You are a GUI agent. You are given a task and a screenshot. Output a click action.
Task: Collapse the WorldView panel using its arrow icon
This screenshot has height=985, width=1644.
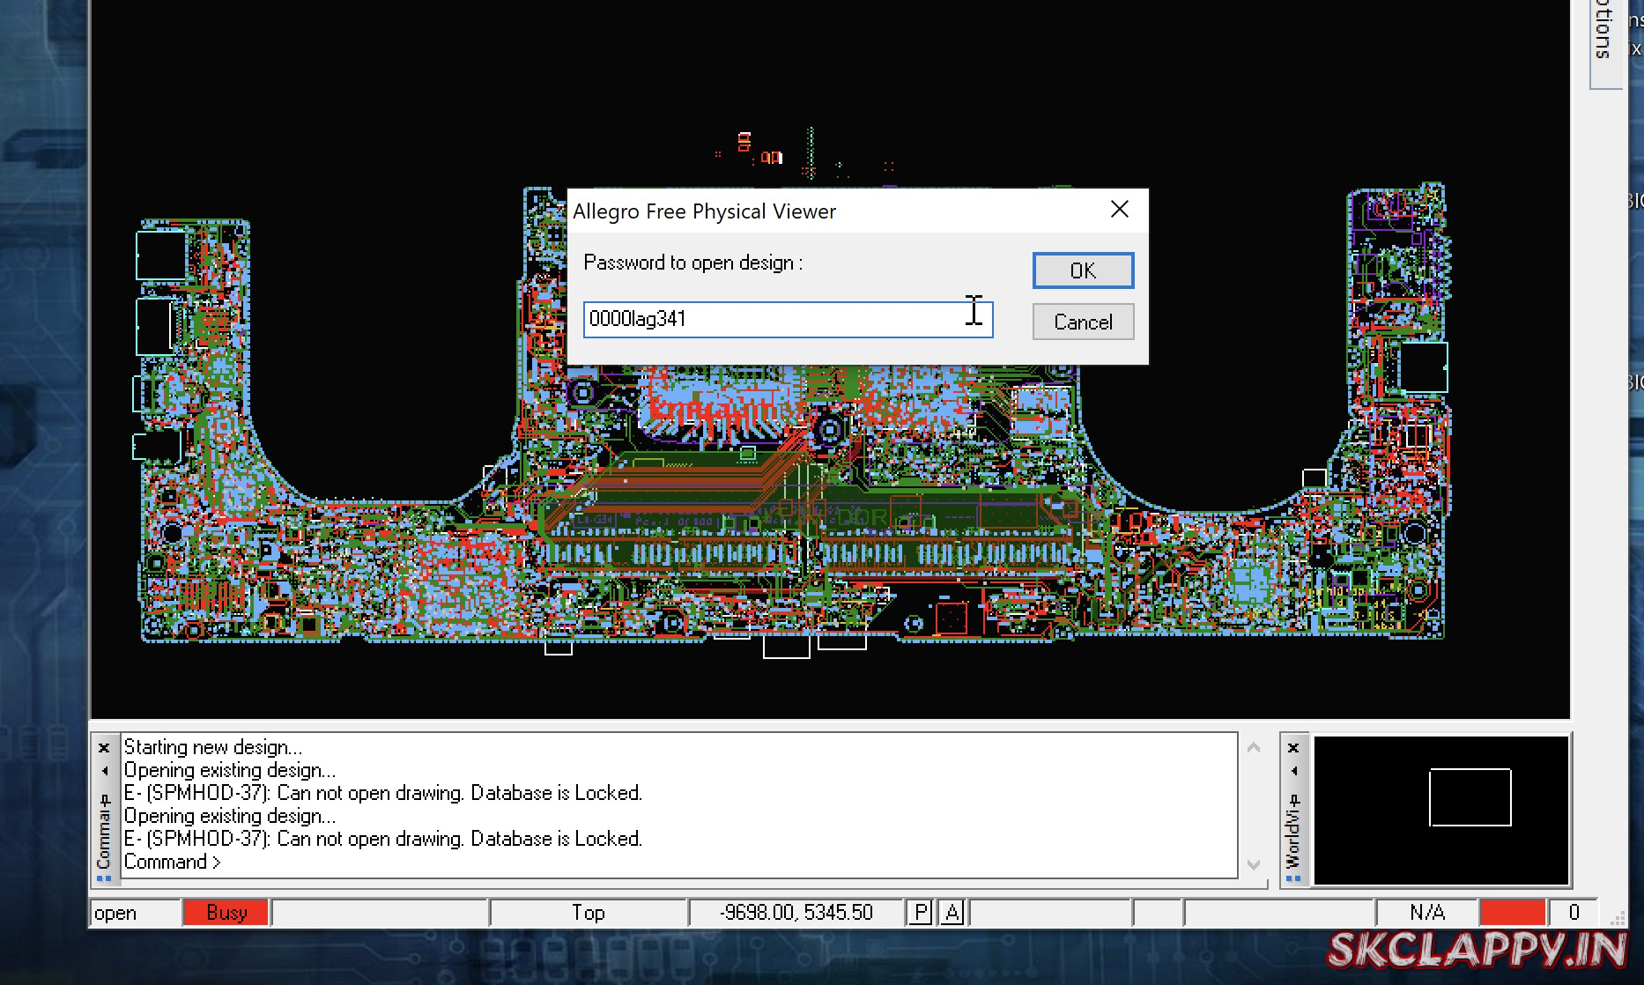1293,771
